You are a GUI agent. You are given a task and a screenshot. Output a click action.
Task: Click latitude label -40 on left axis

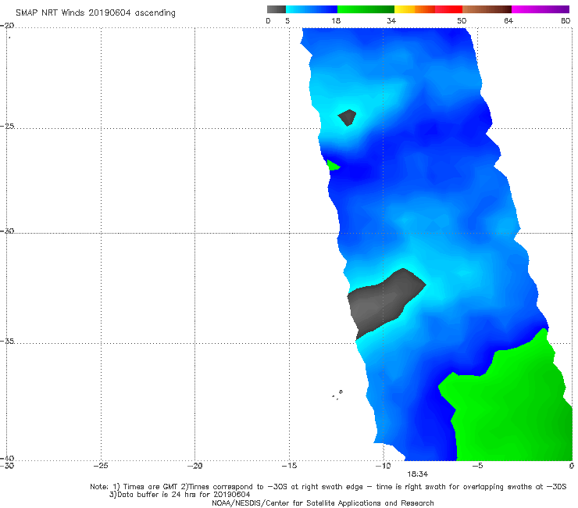point(7,458)
